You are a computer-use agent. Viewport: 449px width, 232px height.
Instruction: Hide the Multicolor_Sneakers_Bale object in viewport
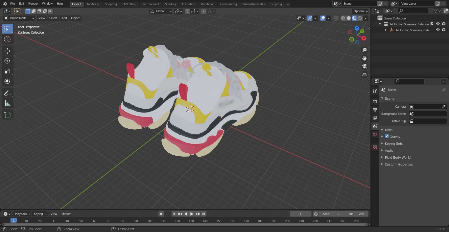tap(438, 30)
